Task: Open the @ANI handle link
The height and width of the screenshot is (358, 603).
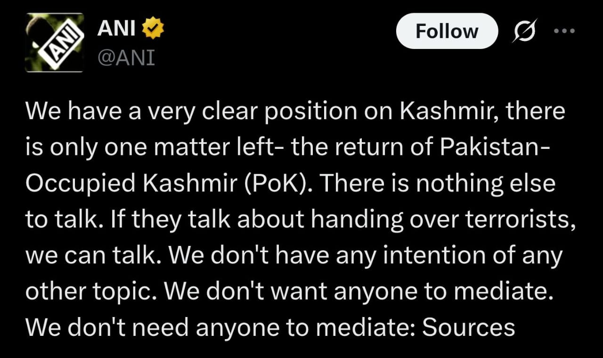Action: (126, 58)
